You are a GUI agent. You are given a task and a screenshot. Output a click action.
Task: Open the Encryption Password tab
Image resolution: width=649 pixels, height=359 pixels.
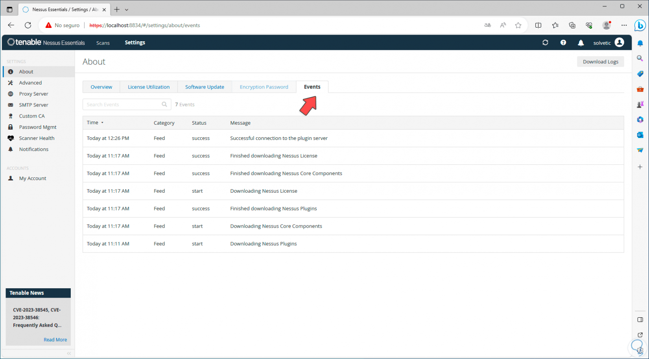click(264, 87)
